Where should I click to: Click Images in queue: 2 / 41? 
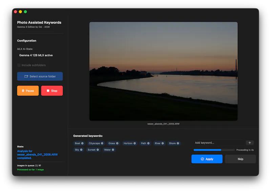coord(29,165)
